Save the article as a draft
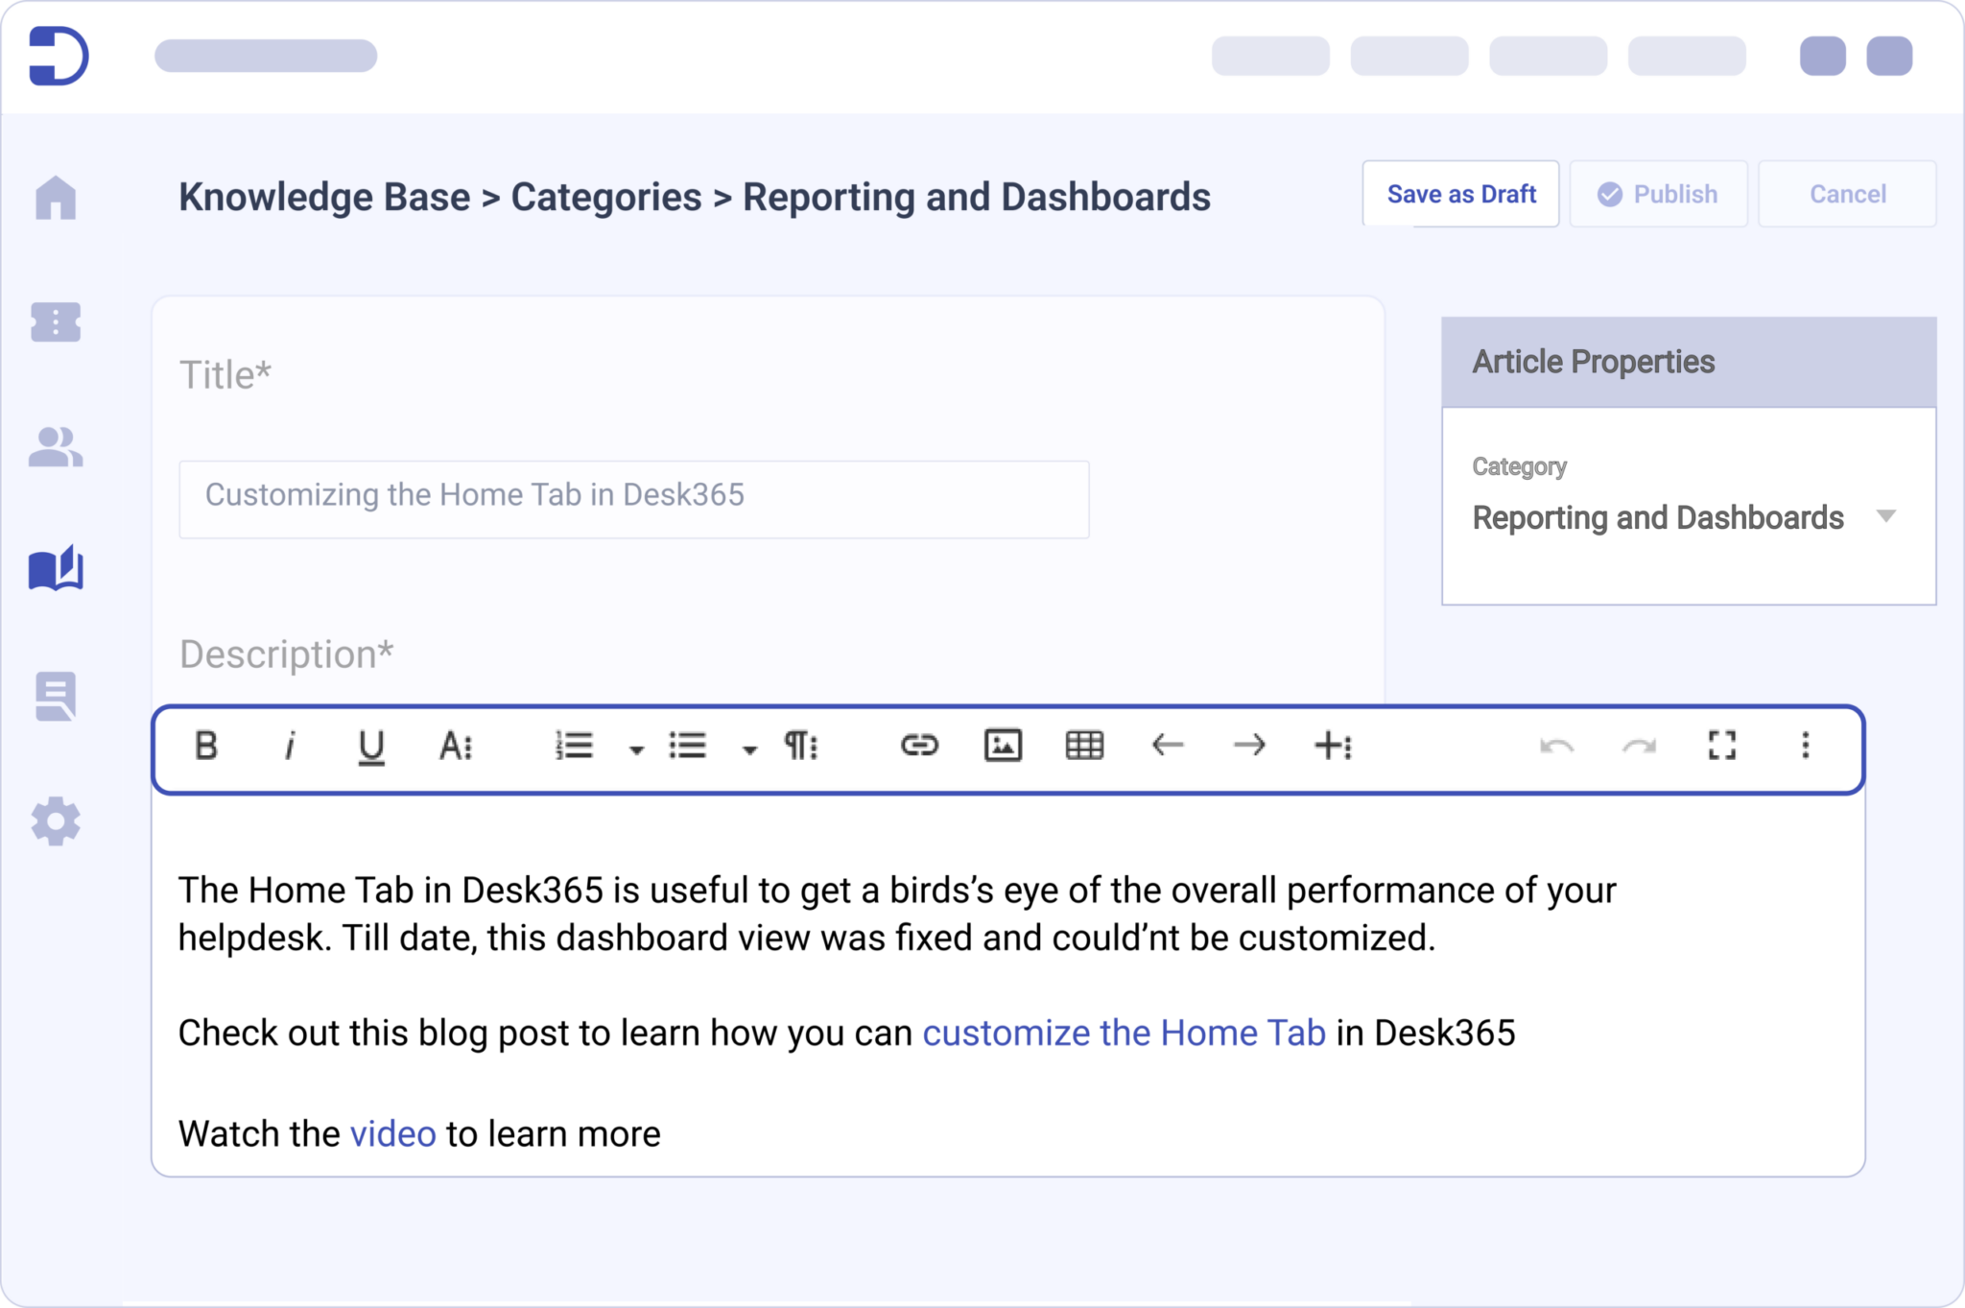The width and height of the screenshot is (1965, 1308). [x=1460, y=194]
